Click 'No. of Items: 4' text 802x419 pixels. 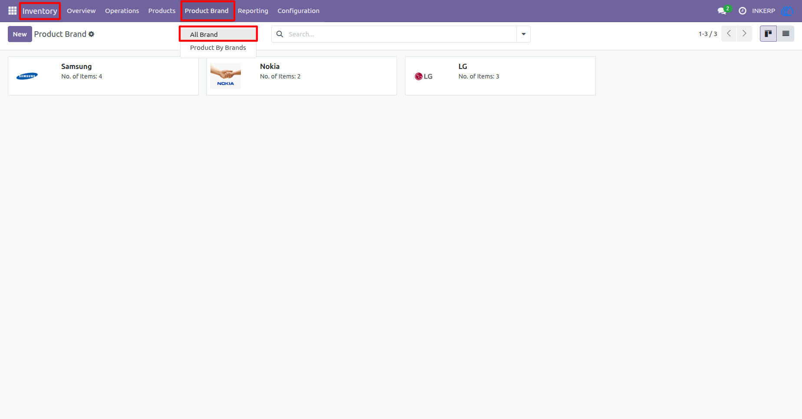(82, 76)
